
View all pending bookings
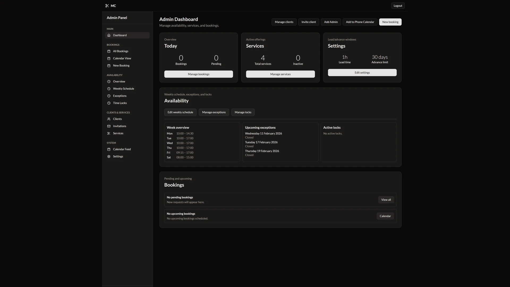tap(386, 200)
